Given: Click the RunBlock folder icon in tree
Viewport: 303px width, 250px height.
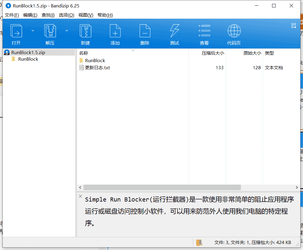Looking at the screenshot, I should pyautogui.click(x=13, y=59).
